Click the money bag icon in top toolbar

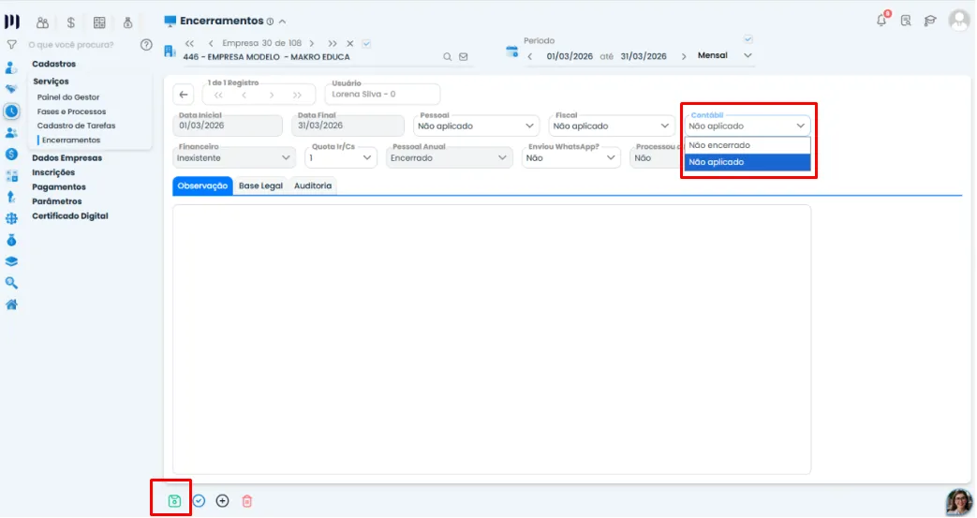pyautogui.click(x=127, y=22)
